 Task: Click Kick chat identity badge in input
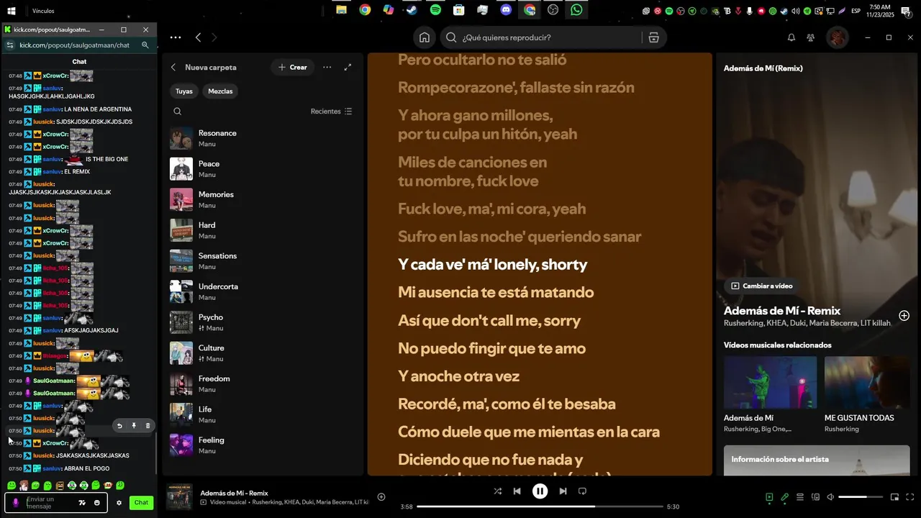pos(16,503)
